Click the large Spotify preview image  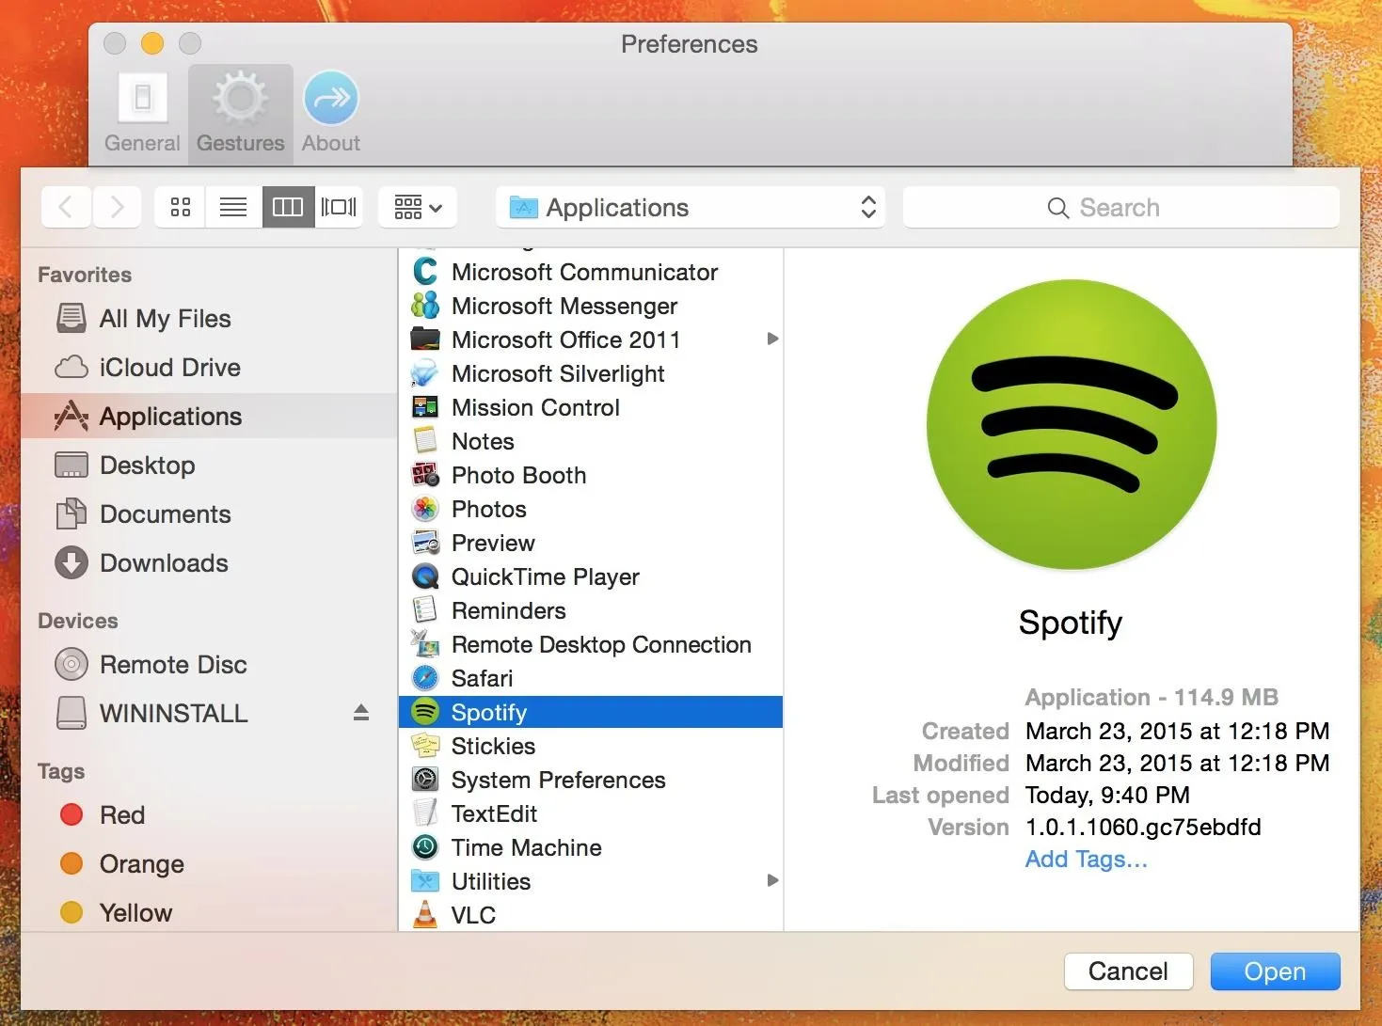pyautogui.click(x=1072, y=424)
